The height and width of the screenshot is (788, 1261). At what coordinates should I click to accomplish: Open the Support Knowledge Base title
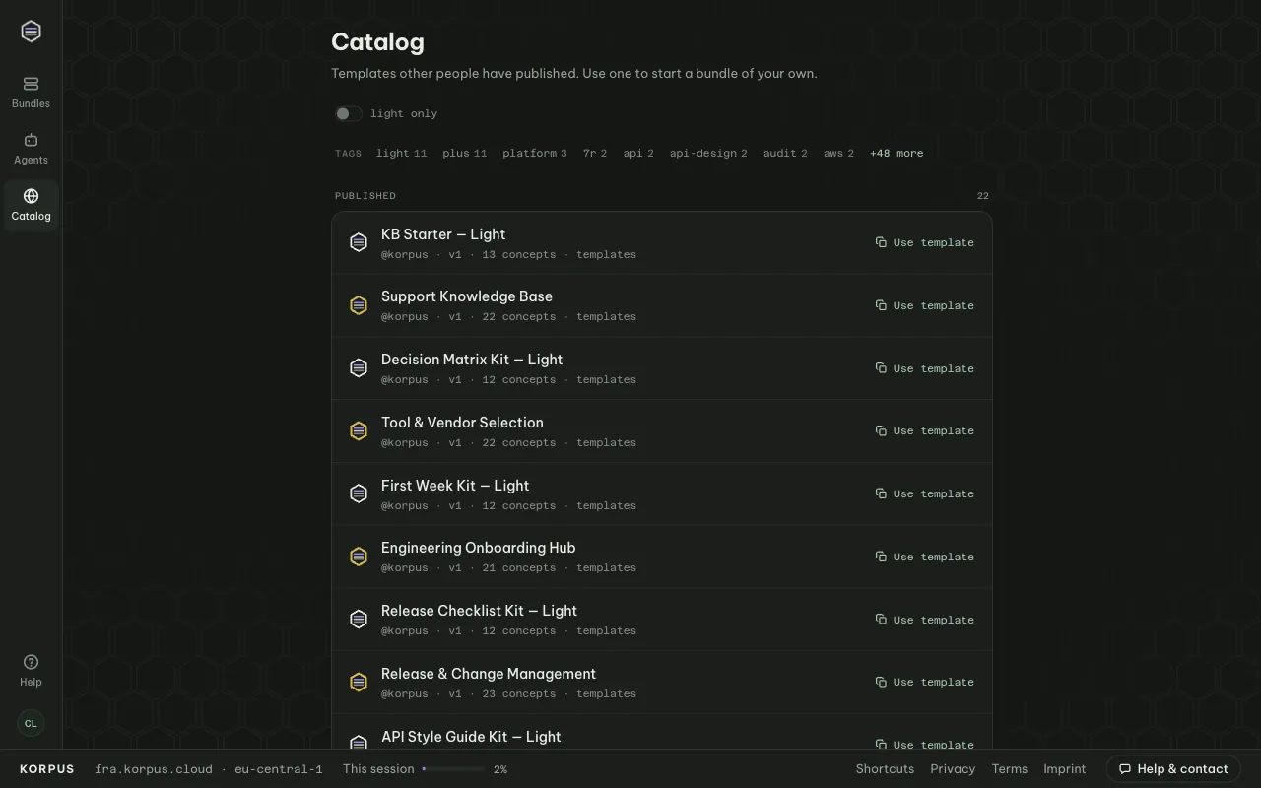pos(467,296)
